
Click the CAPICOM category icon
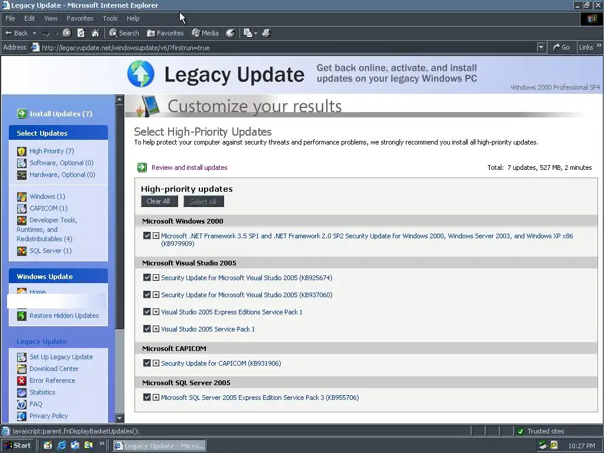click(x=22, y=208)
